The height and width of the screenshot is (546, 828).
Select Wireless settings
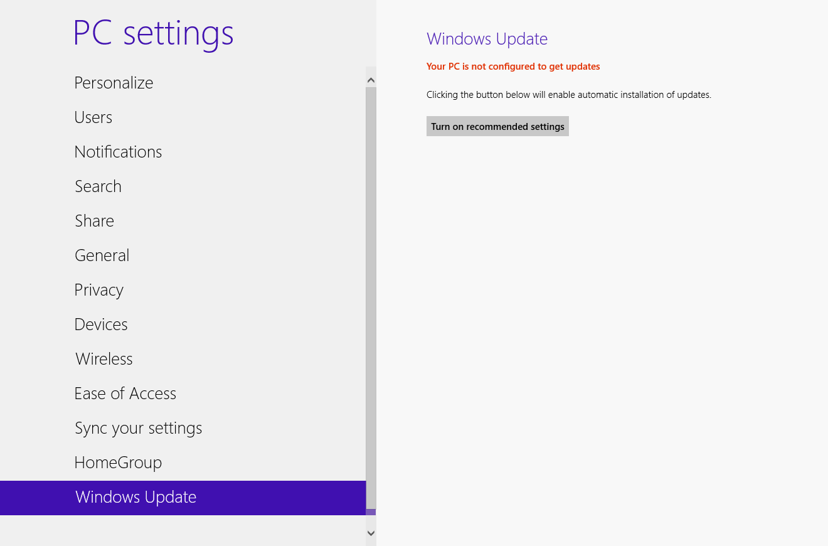click(x=183, y=359)
